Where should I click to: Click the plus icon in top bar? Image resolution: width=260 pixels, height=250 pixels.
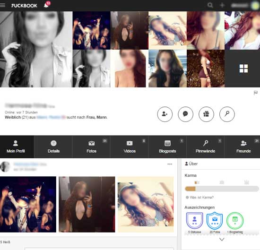point(222,5)
